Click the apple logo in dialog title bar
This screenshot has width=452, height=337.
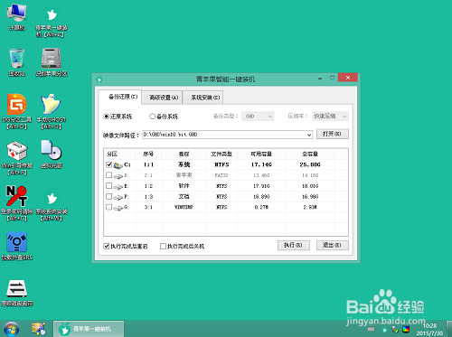[x=99, y=80]
